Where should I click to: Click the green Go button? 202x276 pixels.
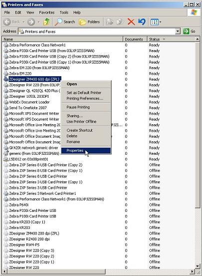(x=189, y=32)
